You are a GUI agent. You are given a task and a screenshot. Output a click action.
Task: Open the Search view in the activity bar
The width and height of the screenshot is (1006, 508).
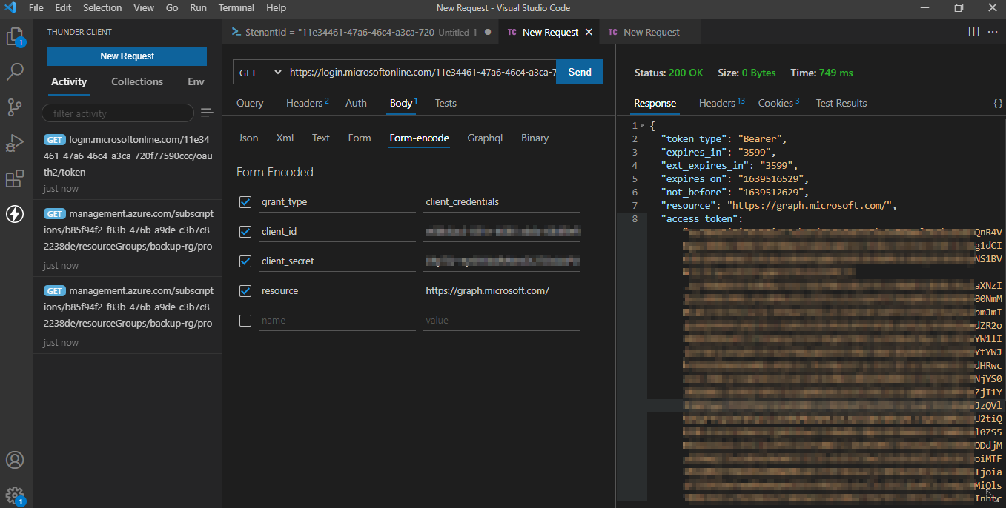pyautogui.click(x=15, y=72)
